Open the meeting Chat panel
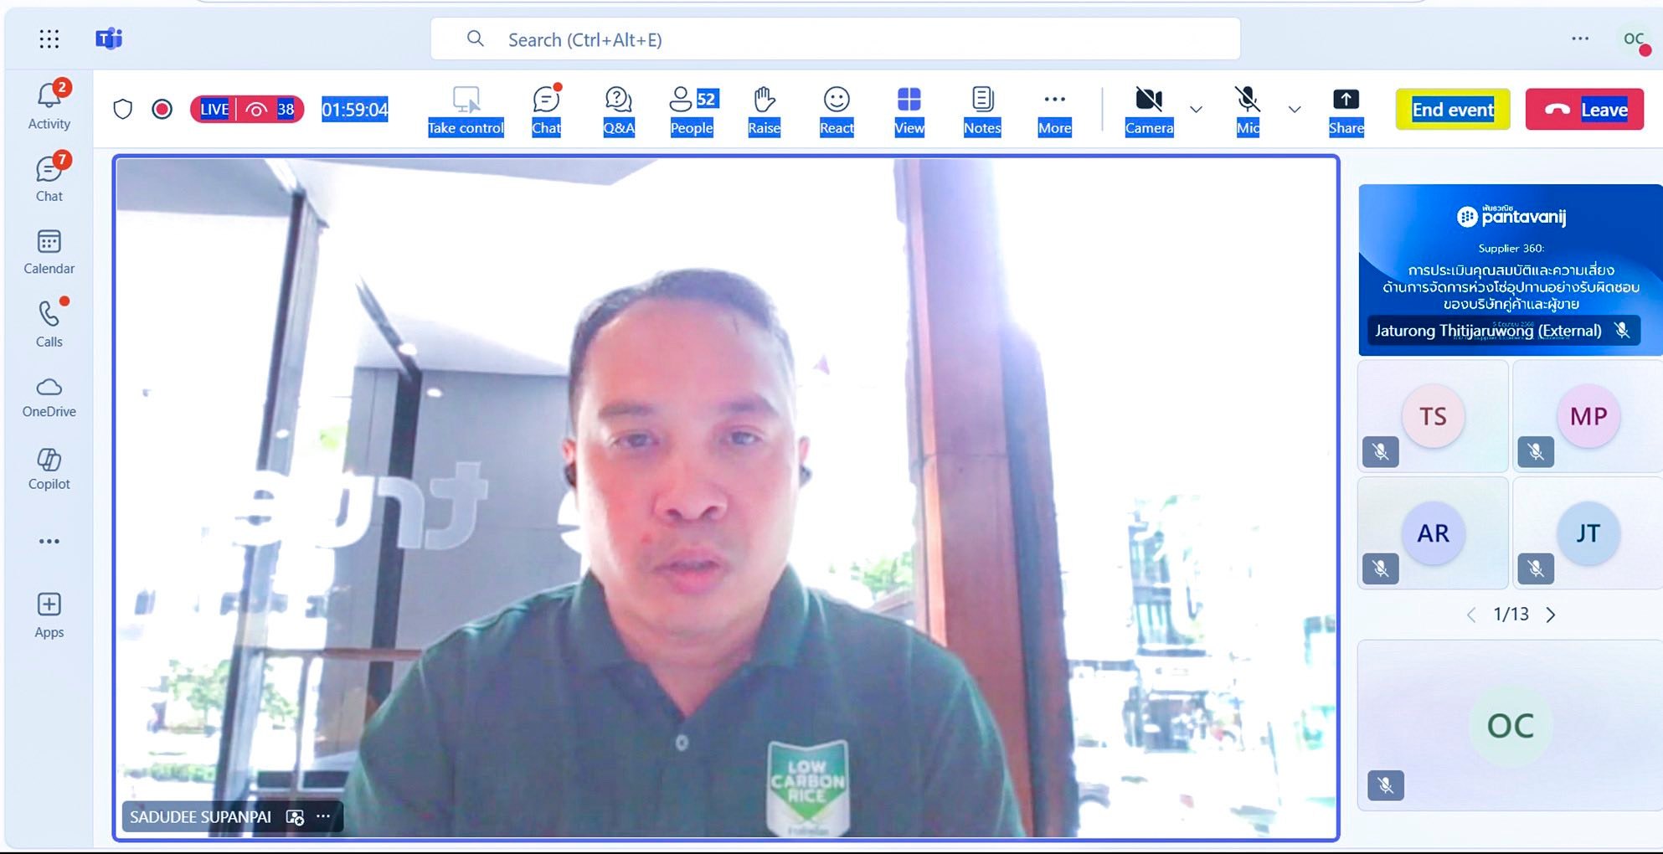This screenshot has height=854, width=1663. tap(546, 109)
